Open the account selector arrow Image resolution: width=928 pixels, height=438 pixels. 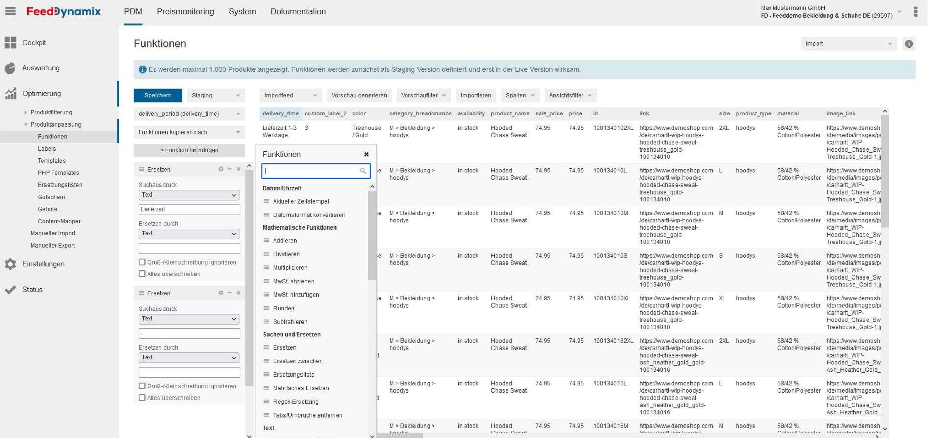[899, 12]
